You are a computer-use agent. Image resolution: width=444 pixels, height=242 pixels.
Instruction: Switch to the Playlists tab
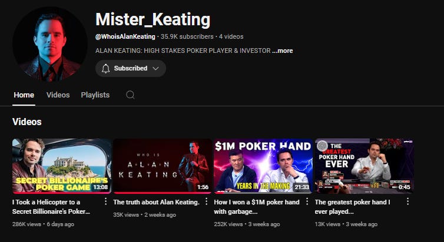pos(95,95)
